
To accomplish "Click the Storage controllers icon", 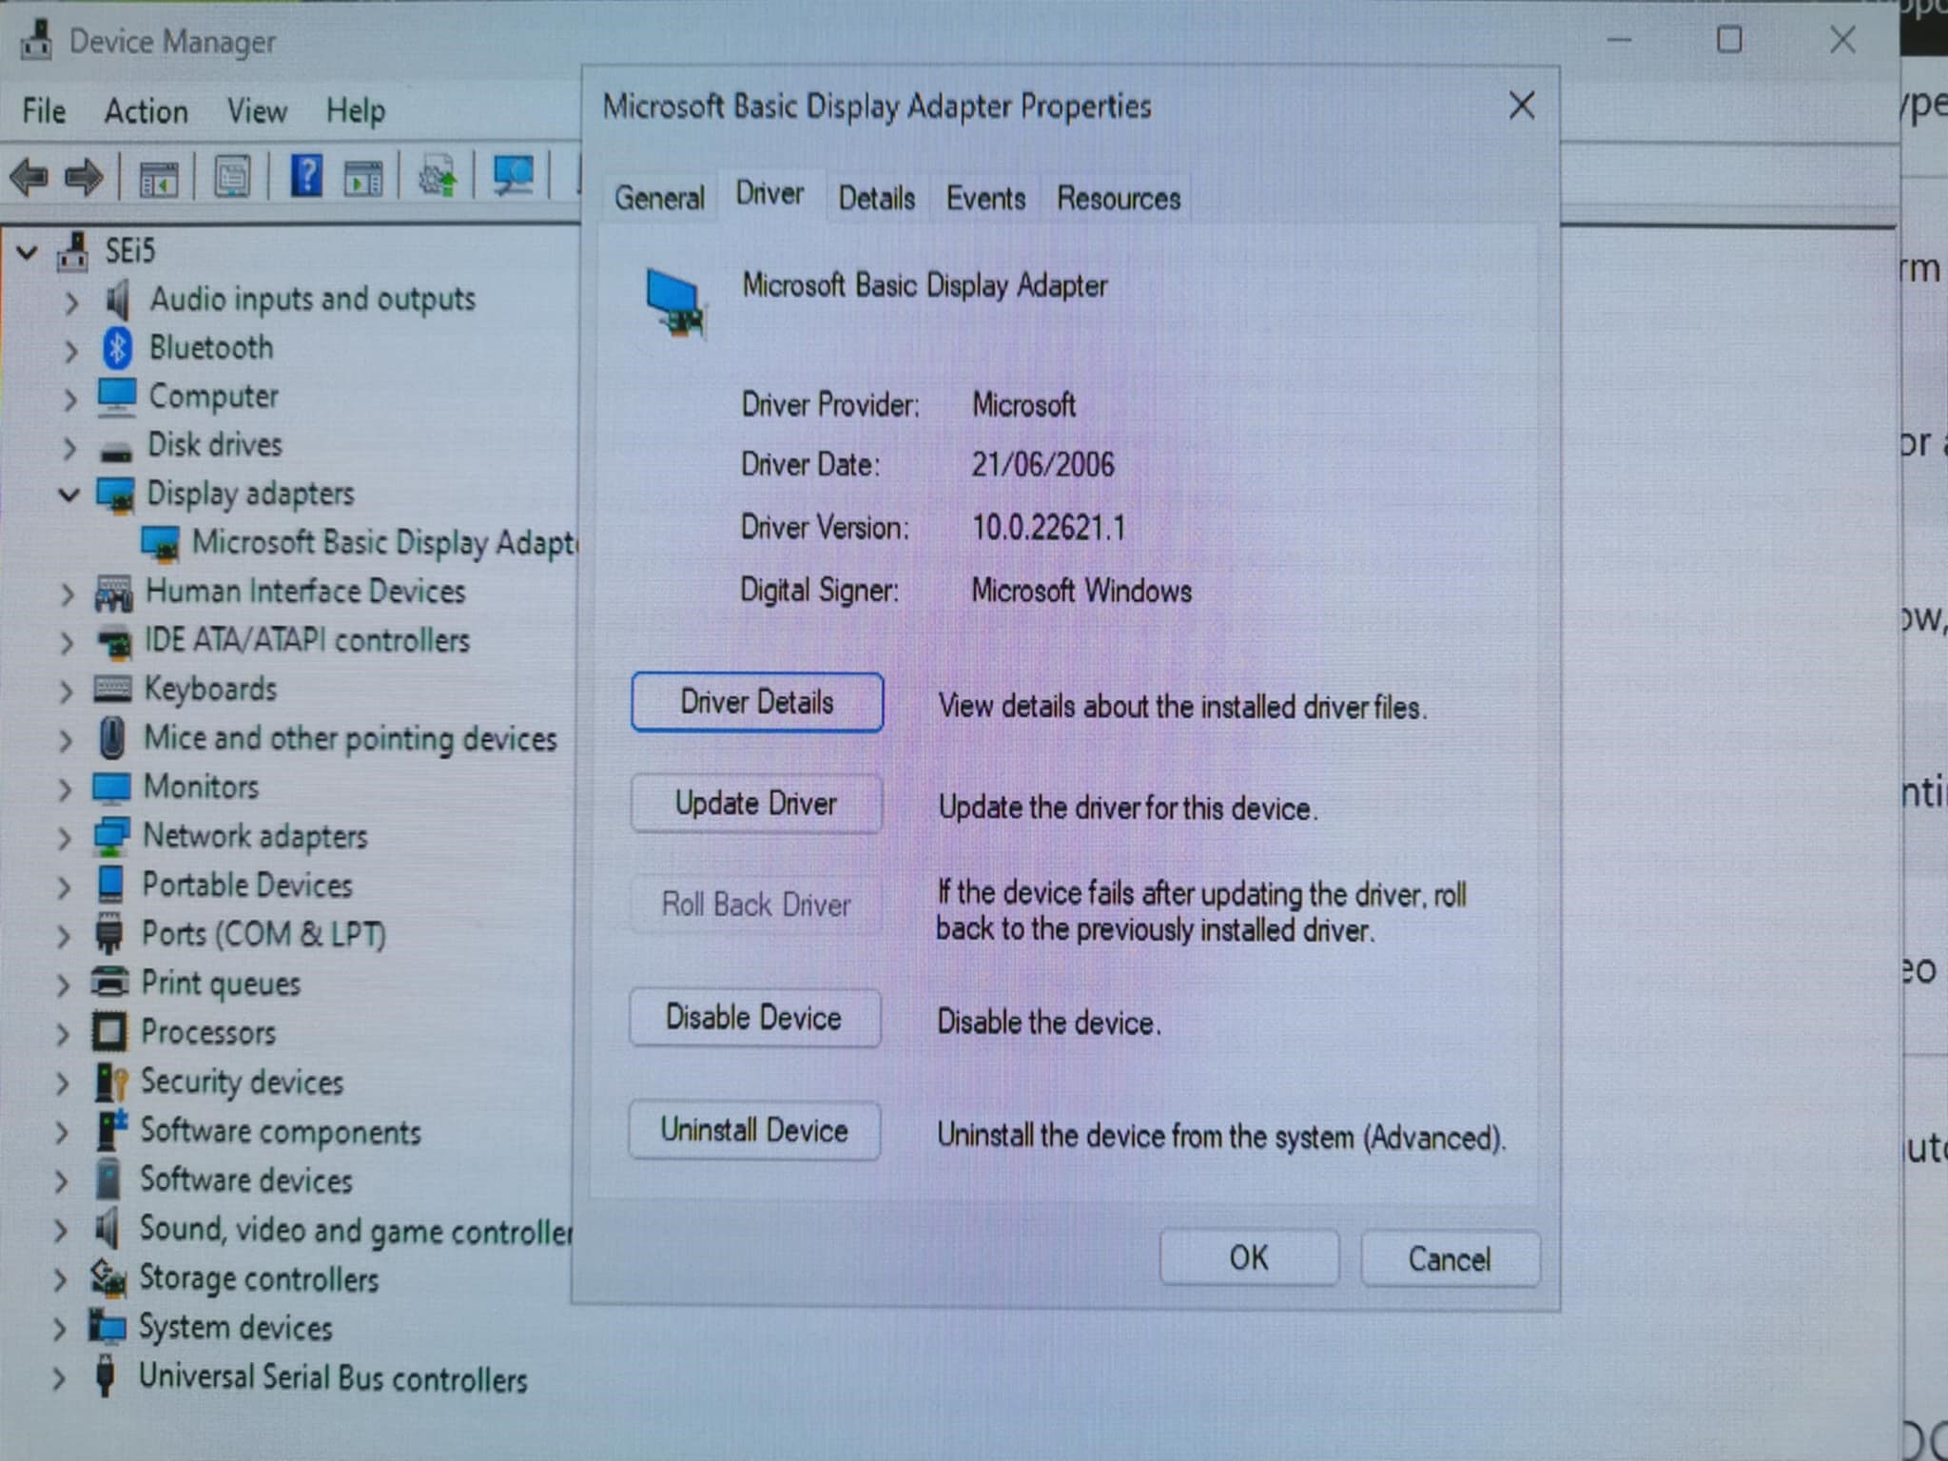I will click(107, 1278).
